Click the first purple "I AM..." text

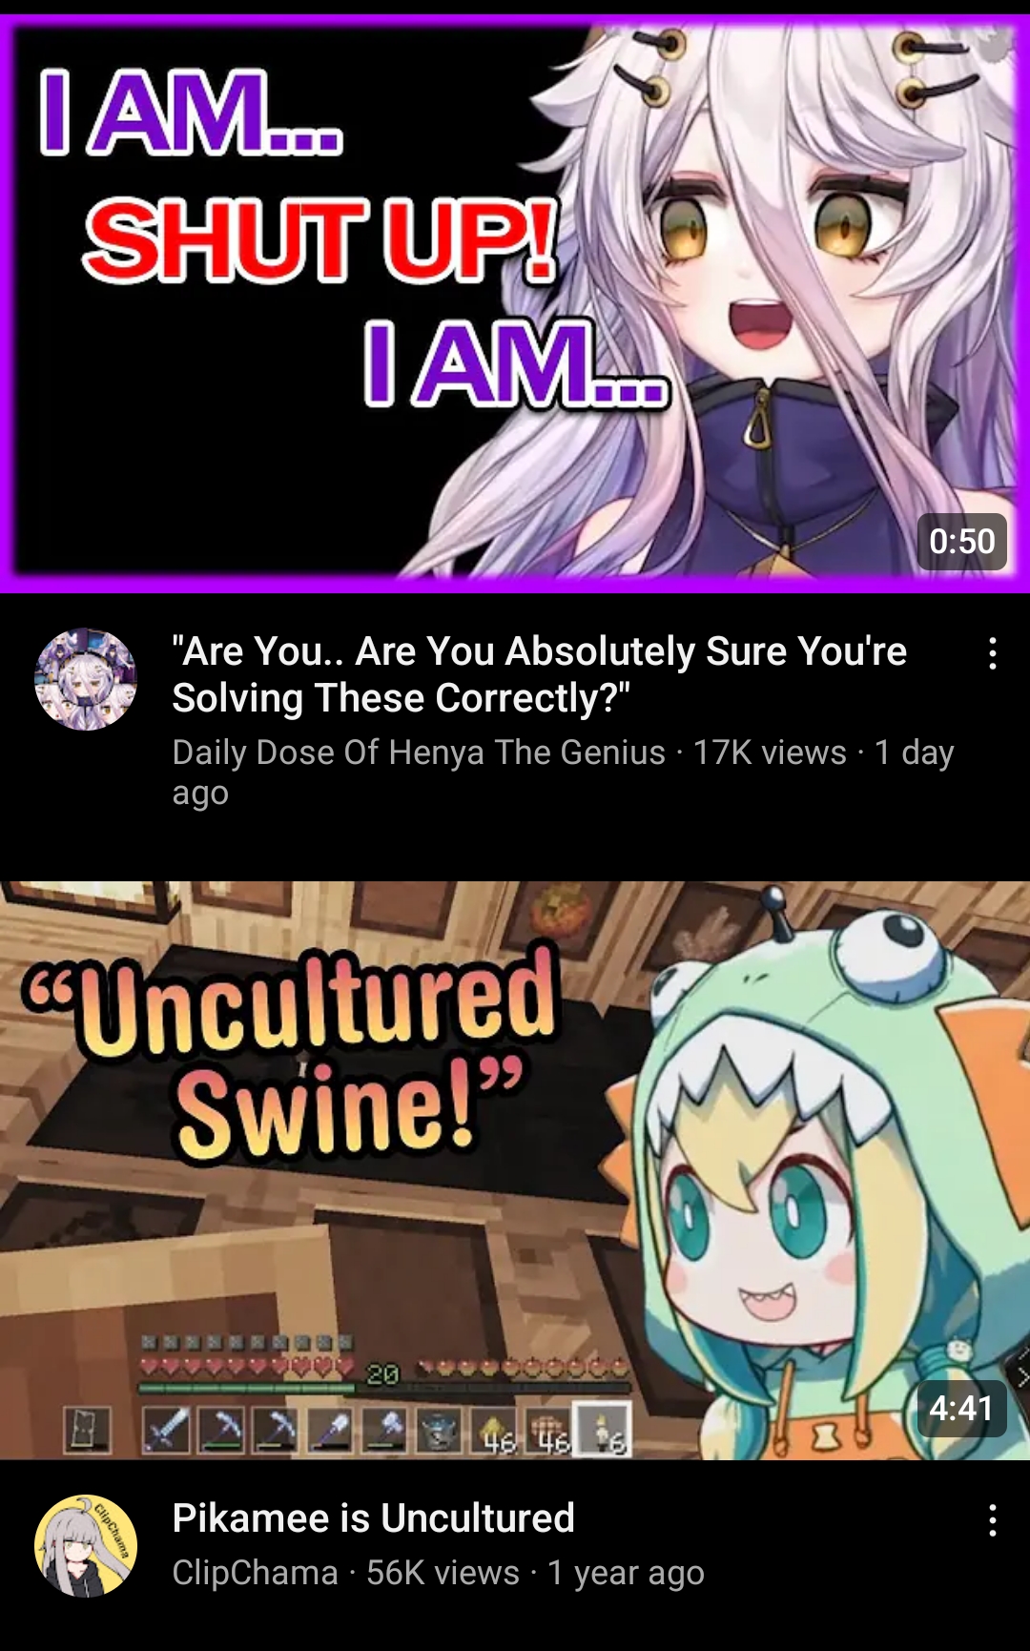click(x=191, y=114)
